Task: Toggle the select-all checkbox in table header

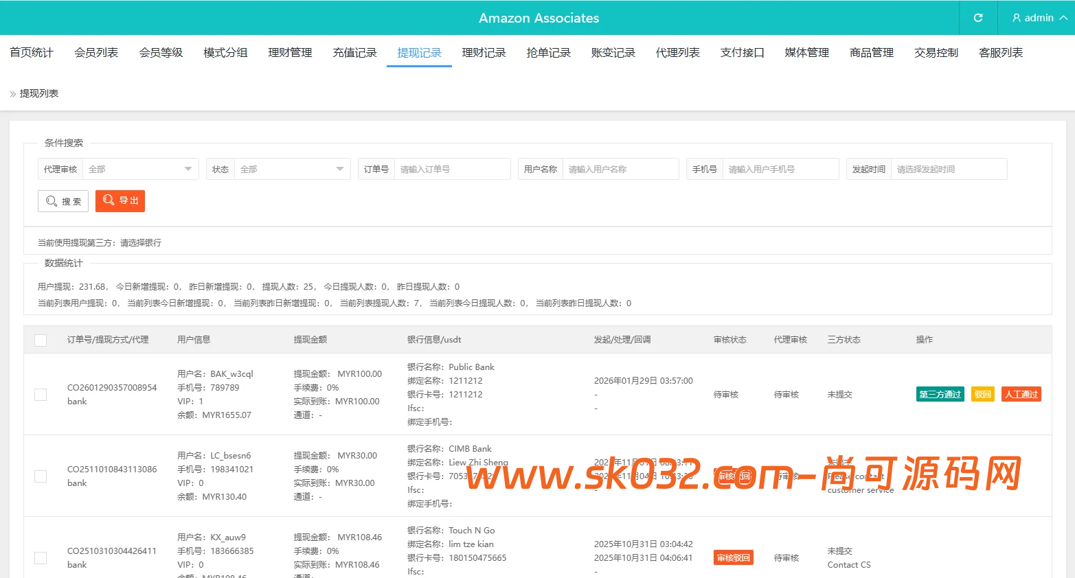Action: pos(40,340)
